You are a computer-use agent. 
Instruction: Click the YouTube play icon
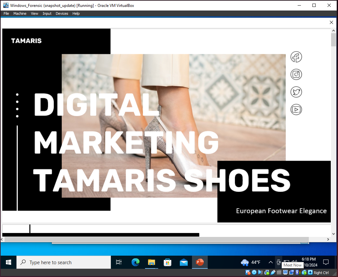coord(296,109)
